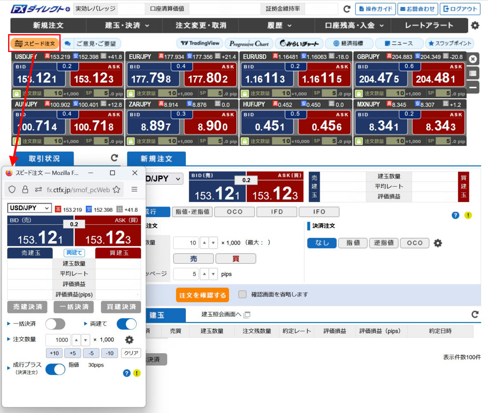Expand the 建玉・決済 menu

point(127,26)
